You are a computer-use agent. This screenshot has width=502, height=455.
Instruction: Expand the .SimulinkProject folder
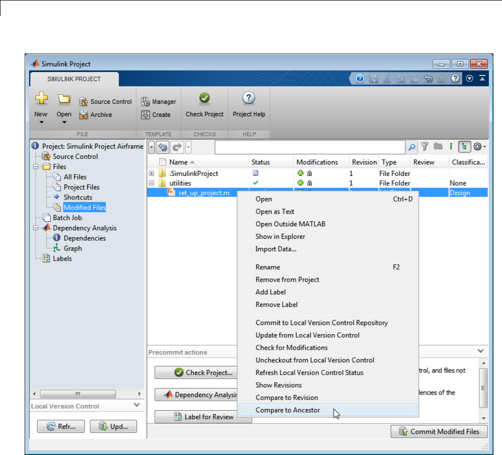click(x=152, y=173)
